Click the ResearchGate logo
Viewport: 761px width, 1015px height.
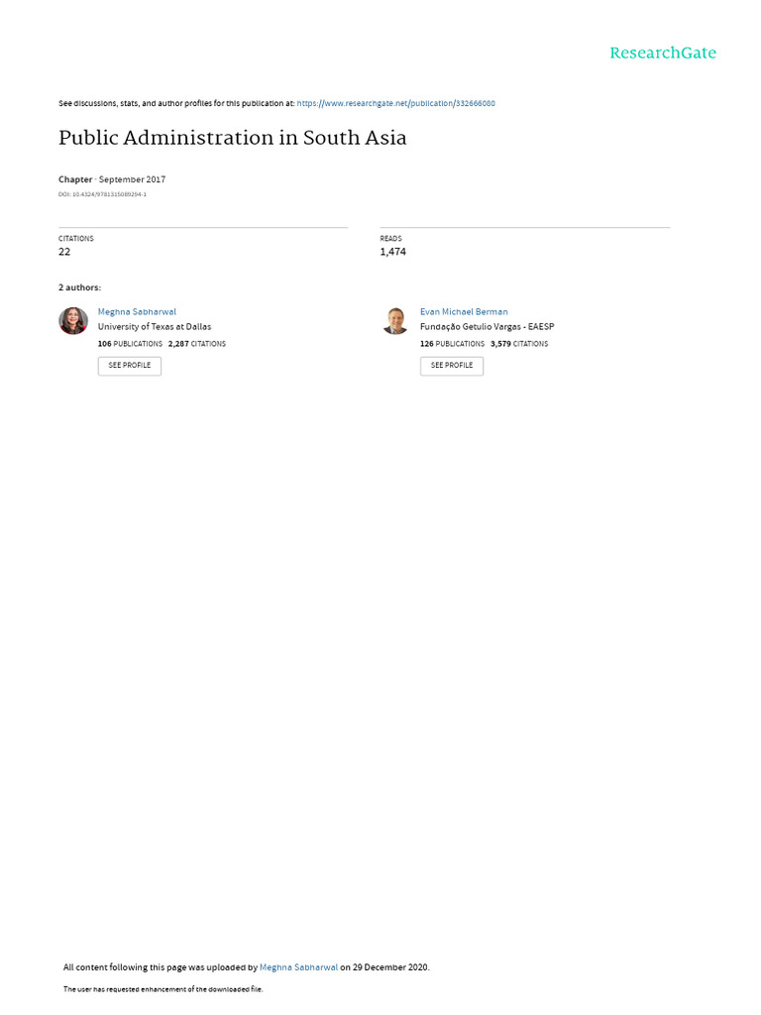[x=662, y=54]
